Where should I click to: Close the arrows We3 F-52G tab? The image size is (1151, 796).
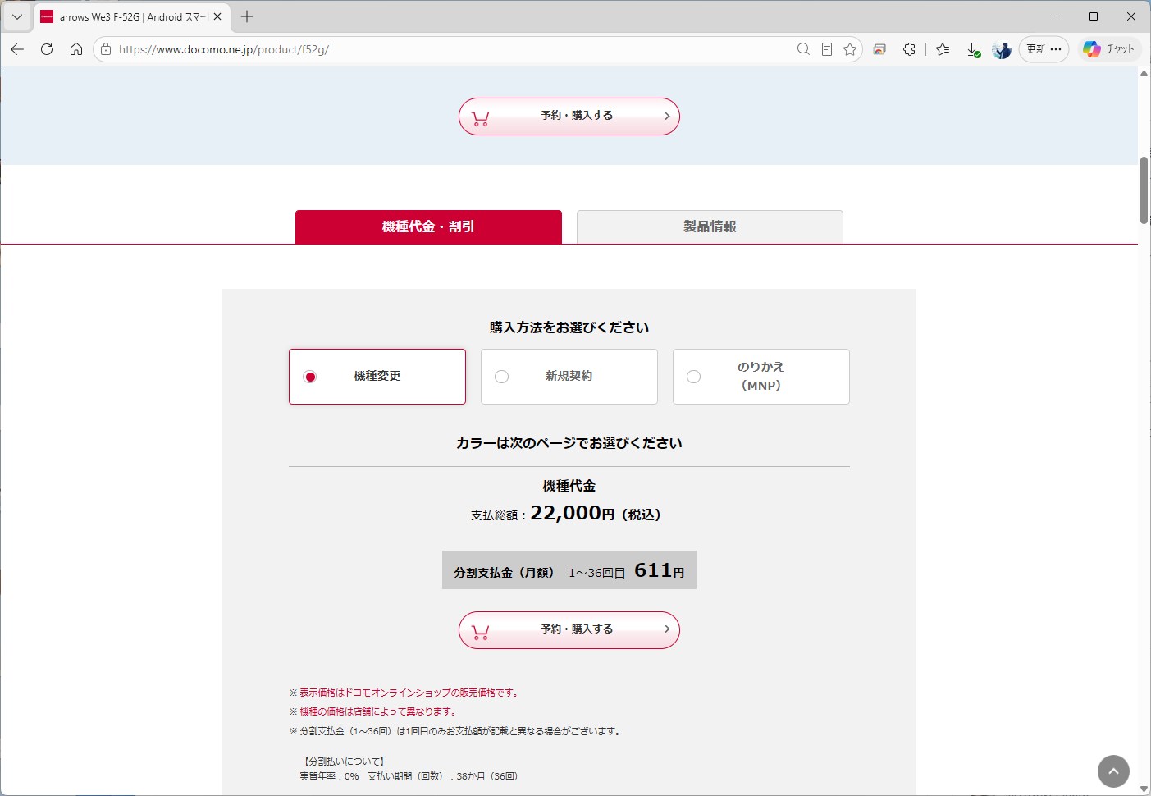pos(217,16)
